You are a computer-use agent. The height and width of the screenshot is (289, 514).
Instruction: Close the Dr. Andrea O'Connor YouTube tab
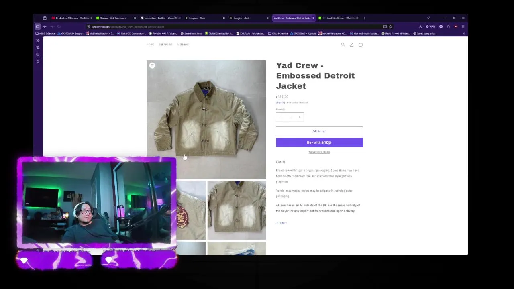(90, 18)
